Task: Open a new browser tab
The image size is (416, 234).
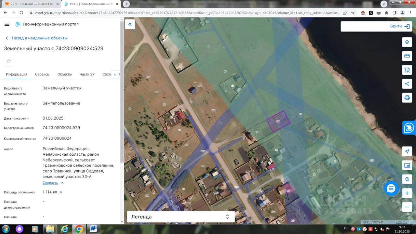Action: pos(126,4)
